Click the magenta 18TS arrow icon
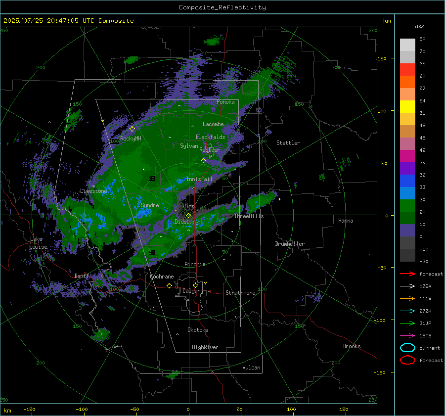 tap(407, 336)
